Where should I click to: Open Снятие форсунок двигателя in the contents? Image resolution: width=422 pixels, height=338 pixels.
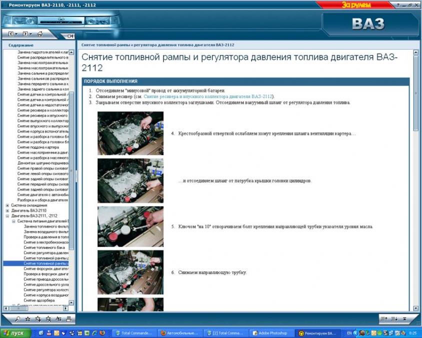tap(46, 269)
